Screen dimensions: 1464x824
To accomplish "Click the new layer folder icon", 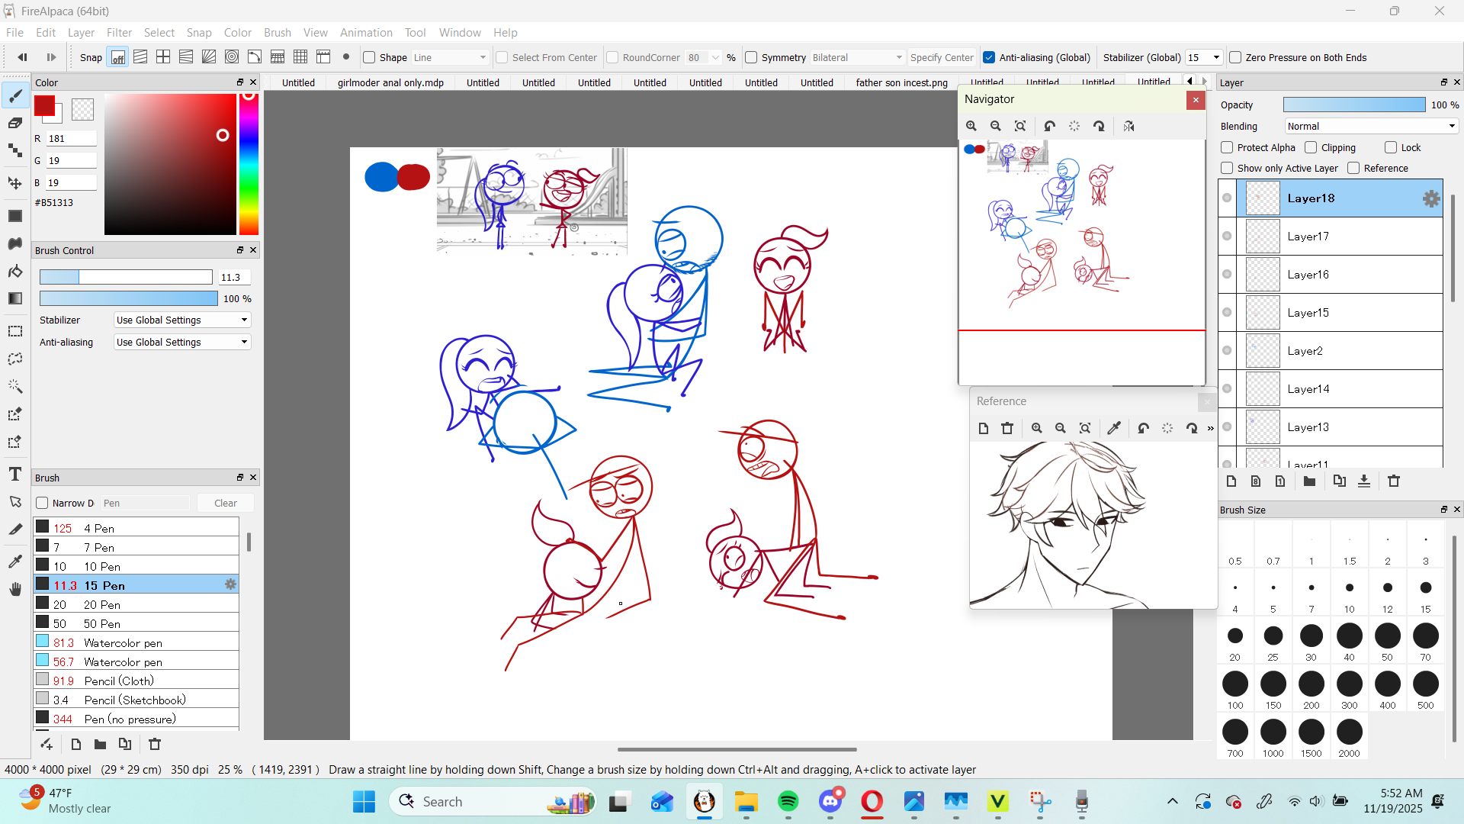I will click(x=1309, y=481).
